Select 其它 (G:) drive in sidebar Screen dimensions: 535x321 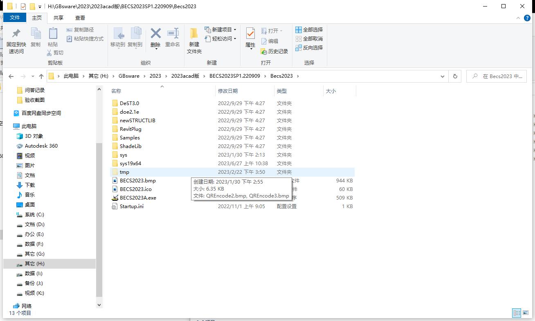[x=34, y=254]
